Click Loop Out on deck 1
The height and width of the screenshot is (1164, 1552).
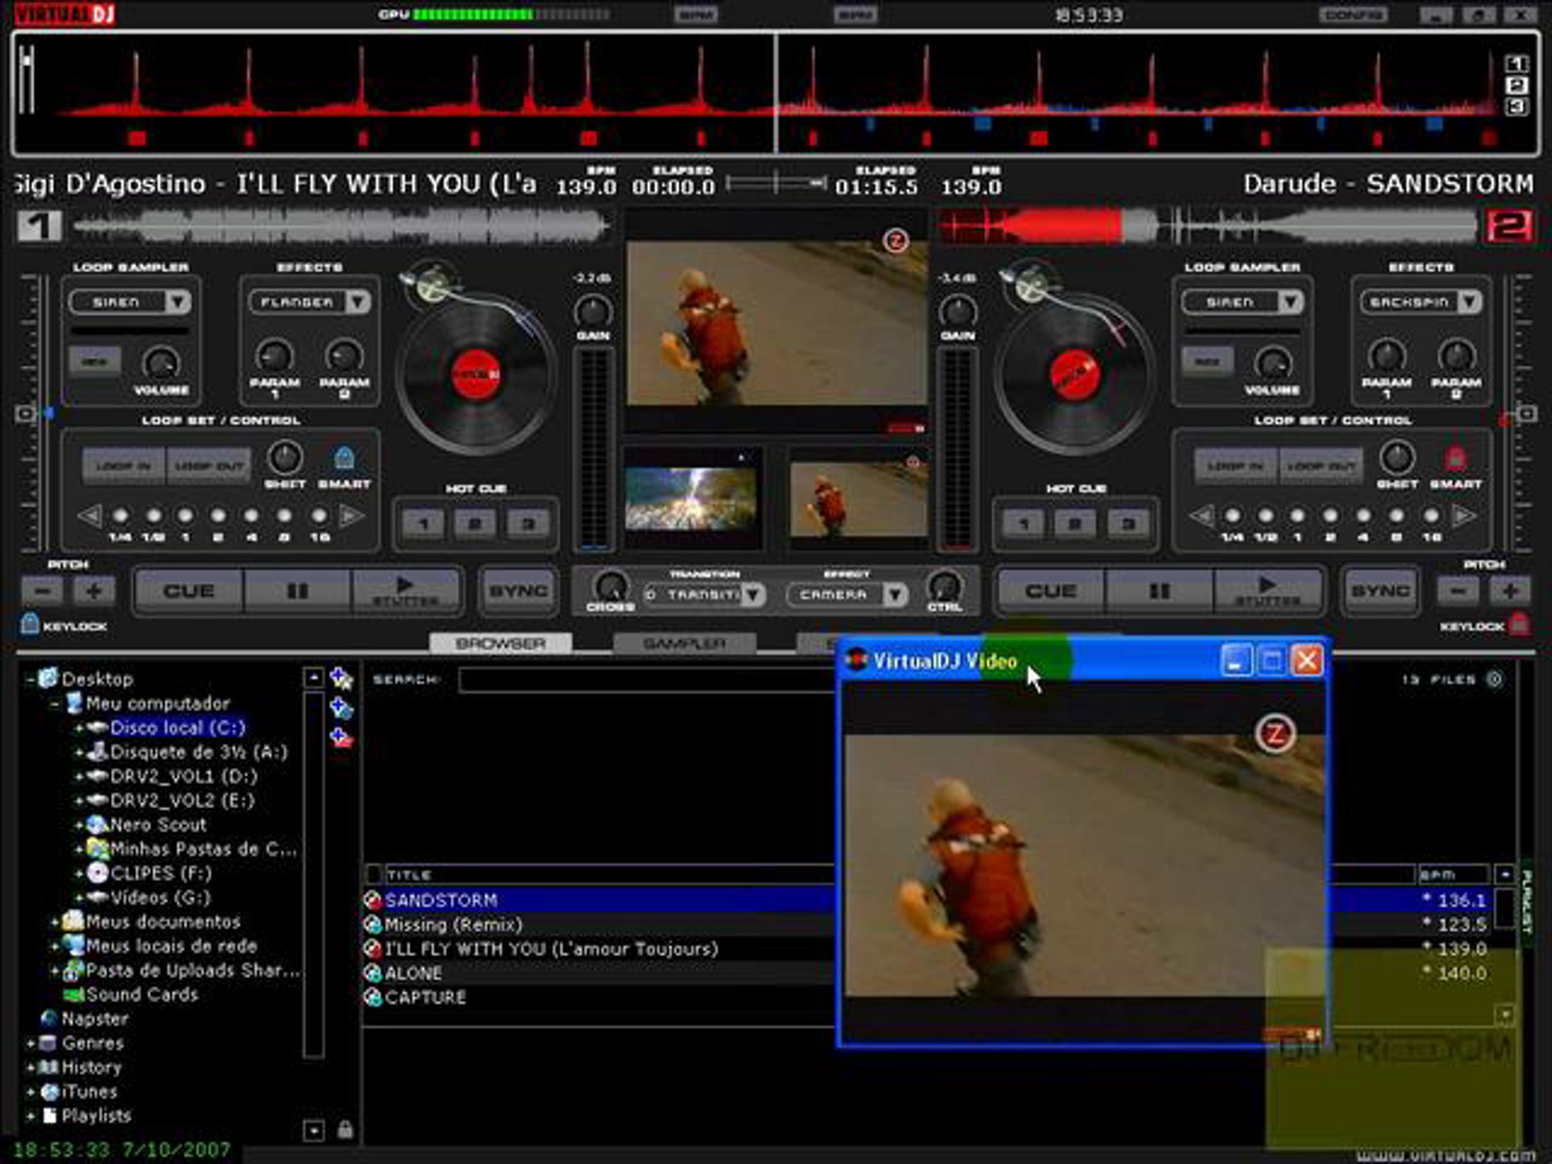[x=208, y=465]
